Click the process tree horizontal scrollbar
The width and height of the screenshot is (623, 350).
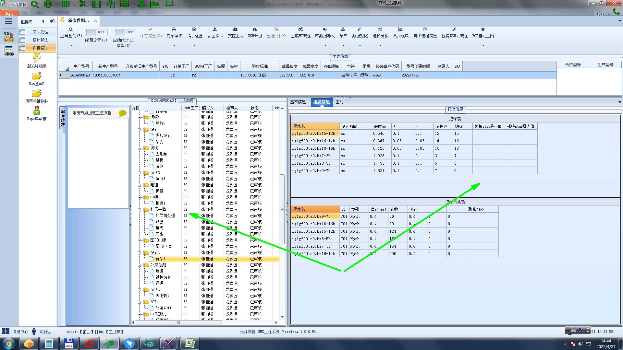[x=178, y=323]
